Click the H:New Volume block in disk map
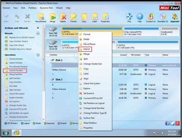Screen dimensions: 182x138 (141, 31)
